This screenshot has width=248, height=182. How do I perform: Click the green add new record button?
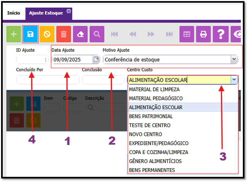[x=13, y=34]
